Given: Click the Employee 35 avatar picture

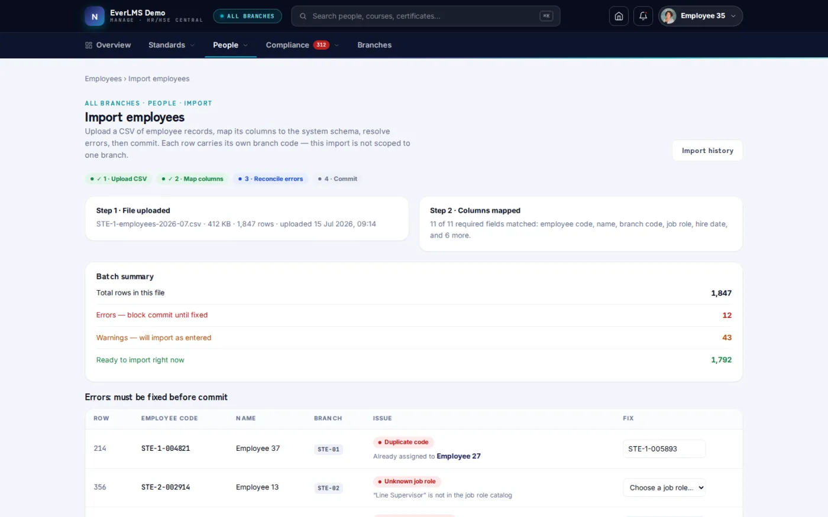Looking at the screenshot, I should click(x=669, y=16).
